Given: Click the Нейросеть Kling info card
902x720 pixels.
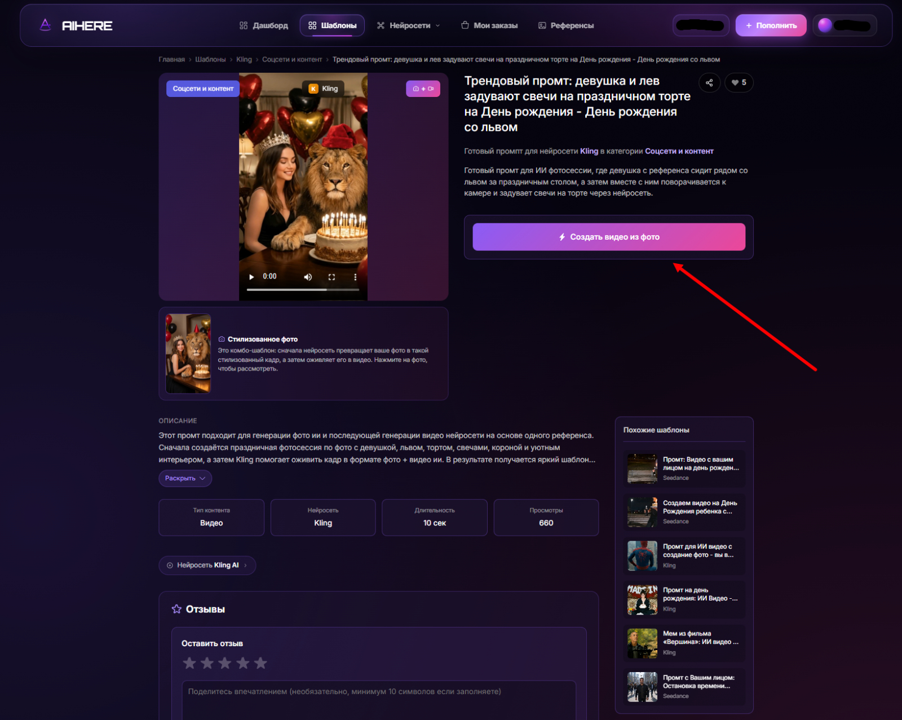Looking at the screenshot, I should 323,517.
